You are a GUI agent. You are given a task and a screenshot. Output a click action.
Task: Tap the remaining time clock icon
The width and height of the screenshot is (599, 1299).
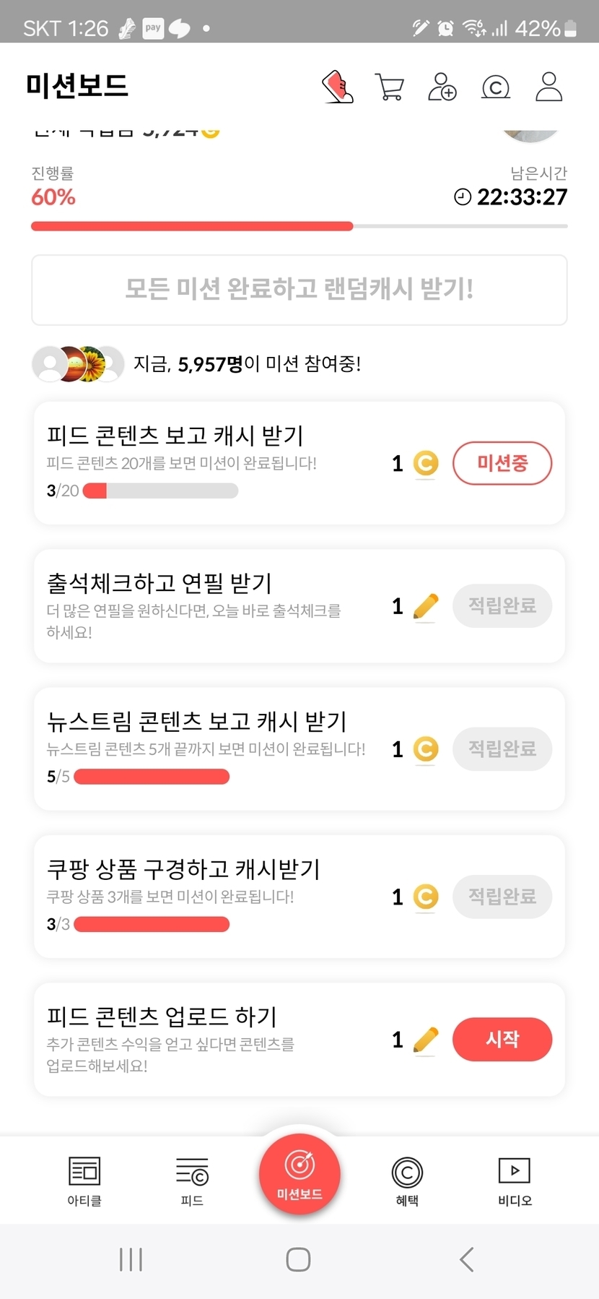tap(462, 197)
